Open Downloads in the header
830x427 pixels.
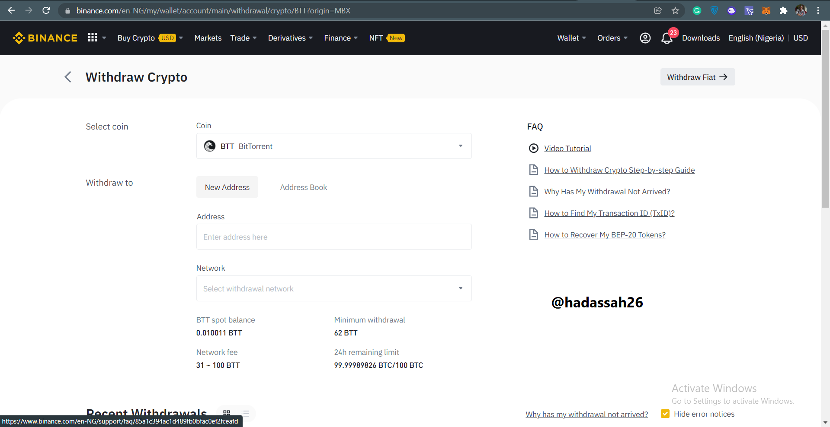701,38
